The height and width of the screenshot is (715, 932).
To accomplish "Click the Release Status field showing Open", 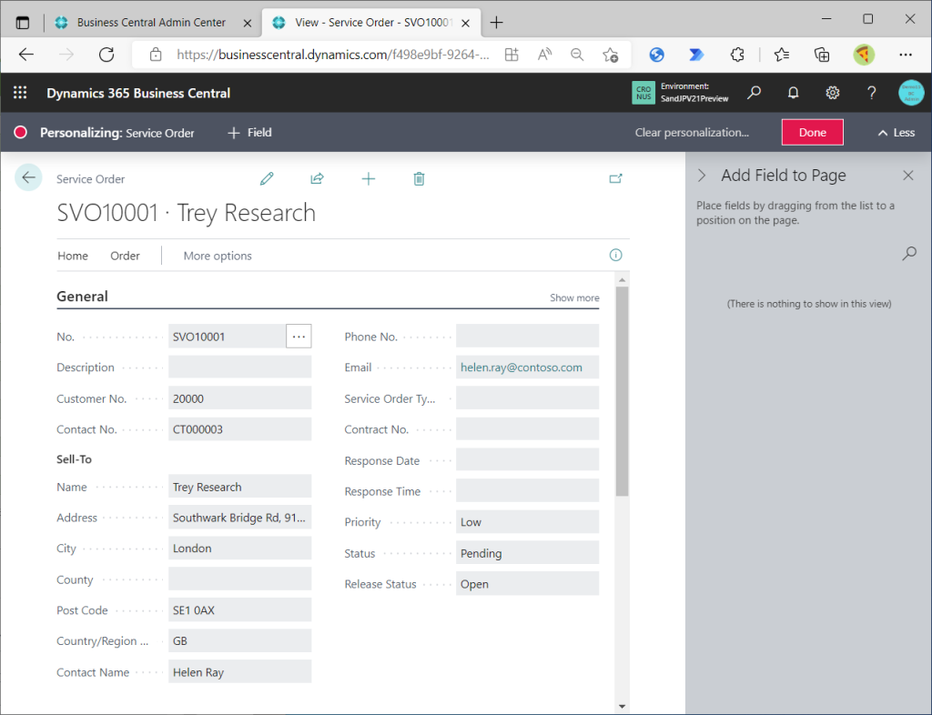I will click(x=527, y=583).
